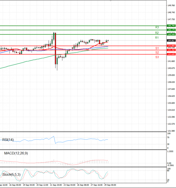Image resolution: width=176 pixels, height=188 pixels.
Task: Click the R3 resistance label
Action: click(x=157, y=27)
